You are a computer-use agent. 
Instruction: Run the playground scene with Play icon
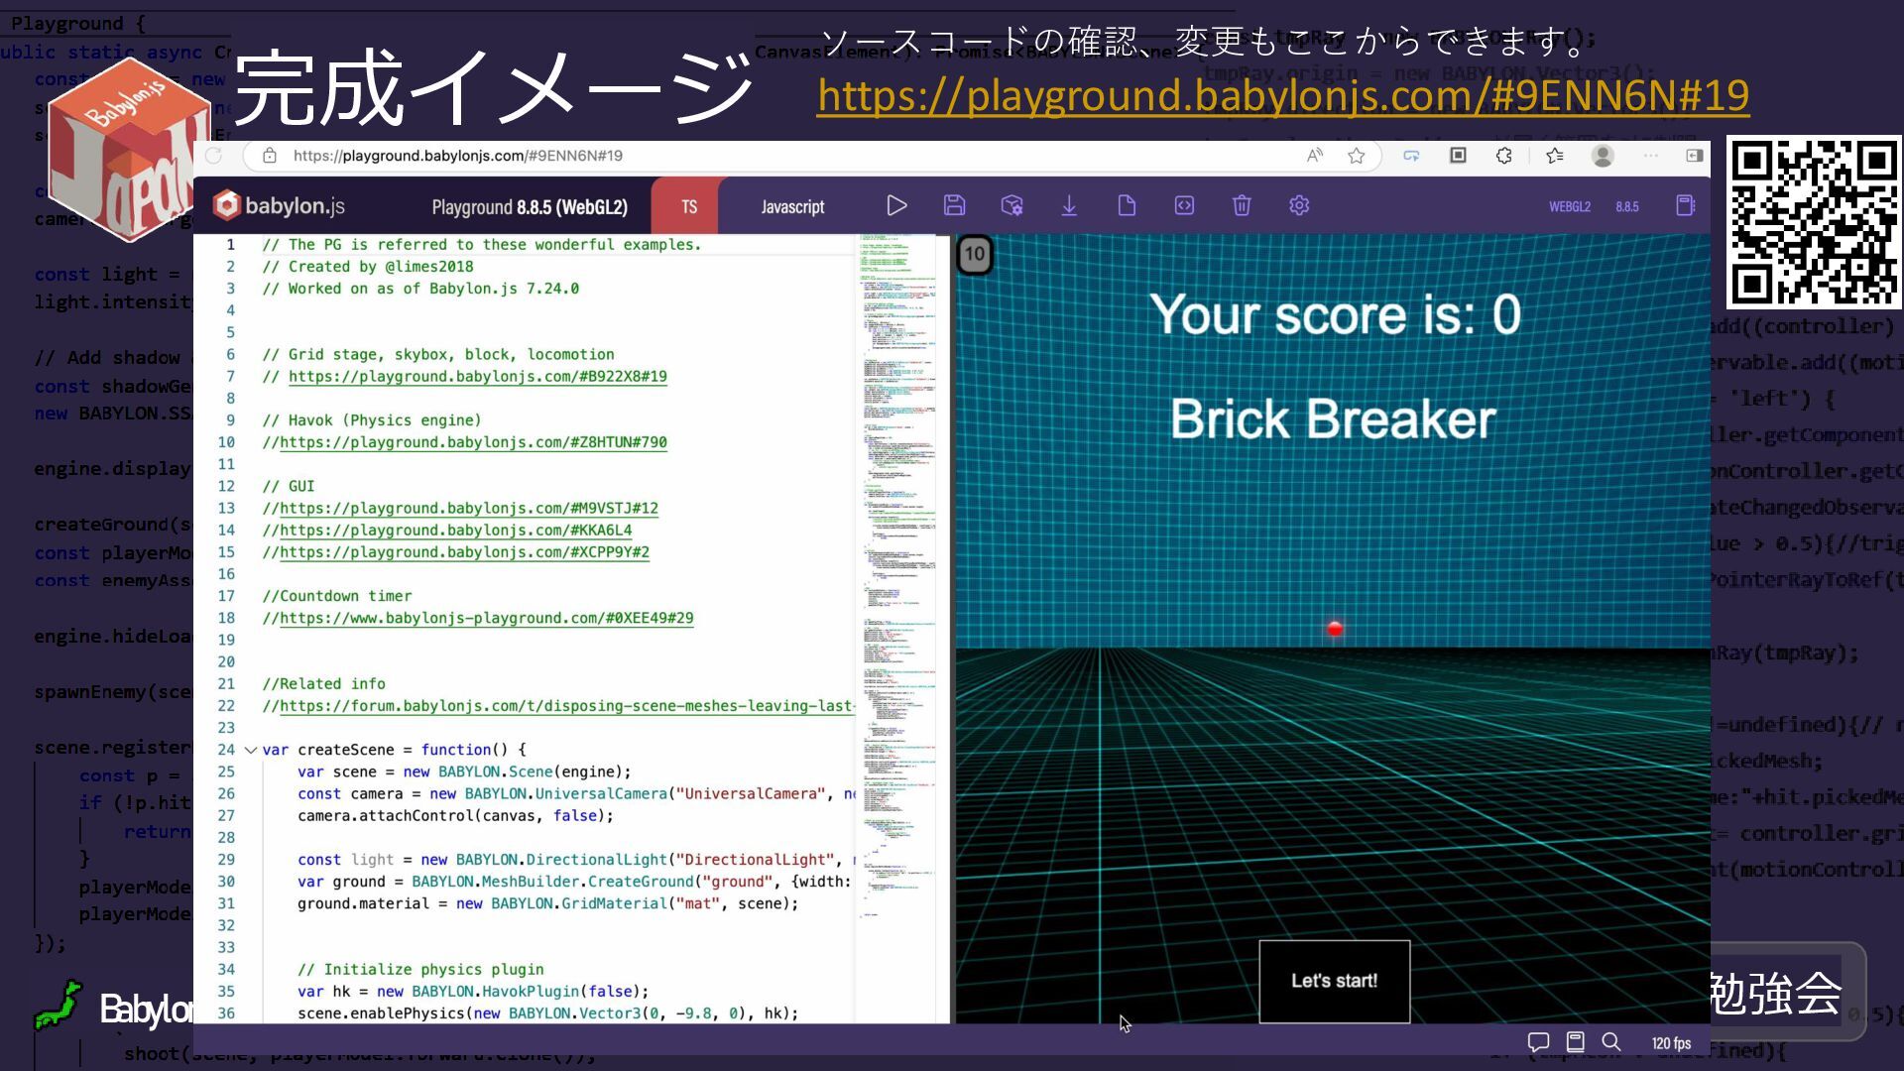click(896, 205)
